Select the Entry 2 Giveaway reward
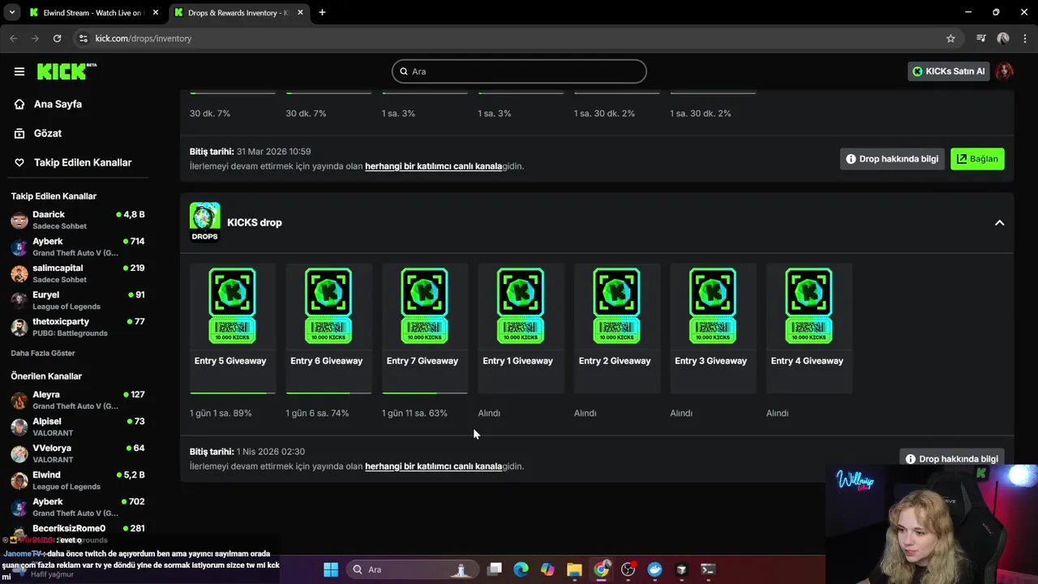The image size is (1038, 584). point(616,328)
